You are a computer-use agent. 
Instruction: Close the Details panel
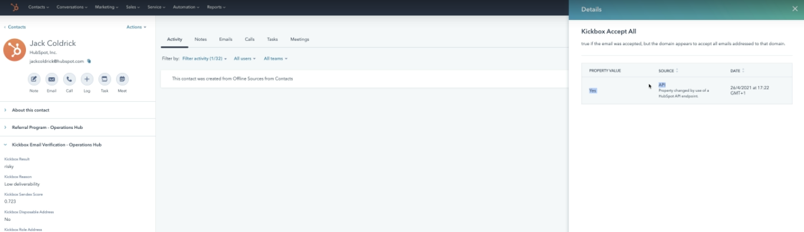coord(794,9)
